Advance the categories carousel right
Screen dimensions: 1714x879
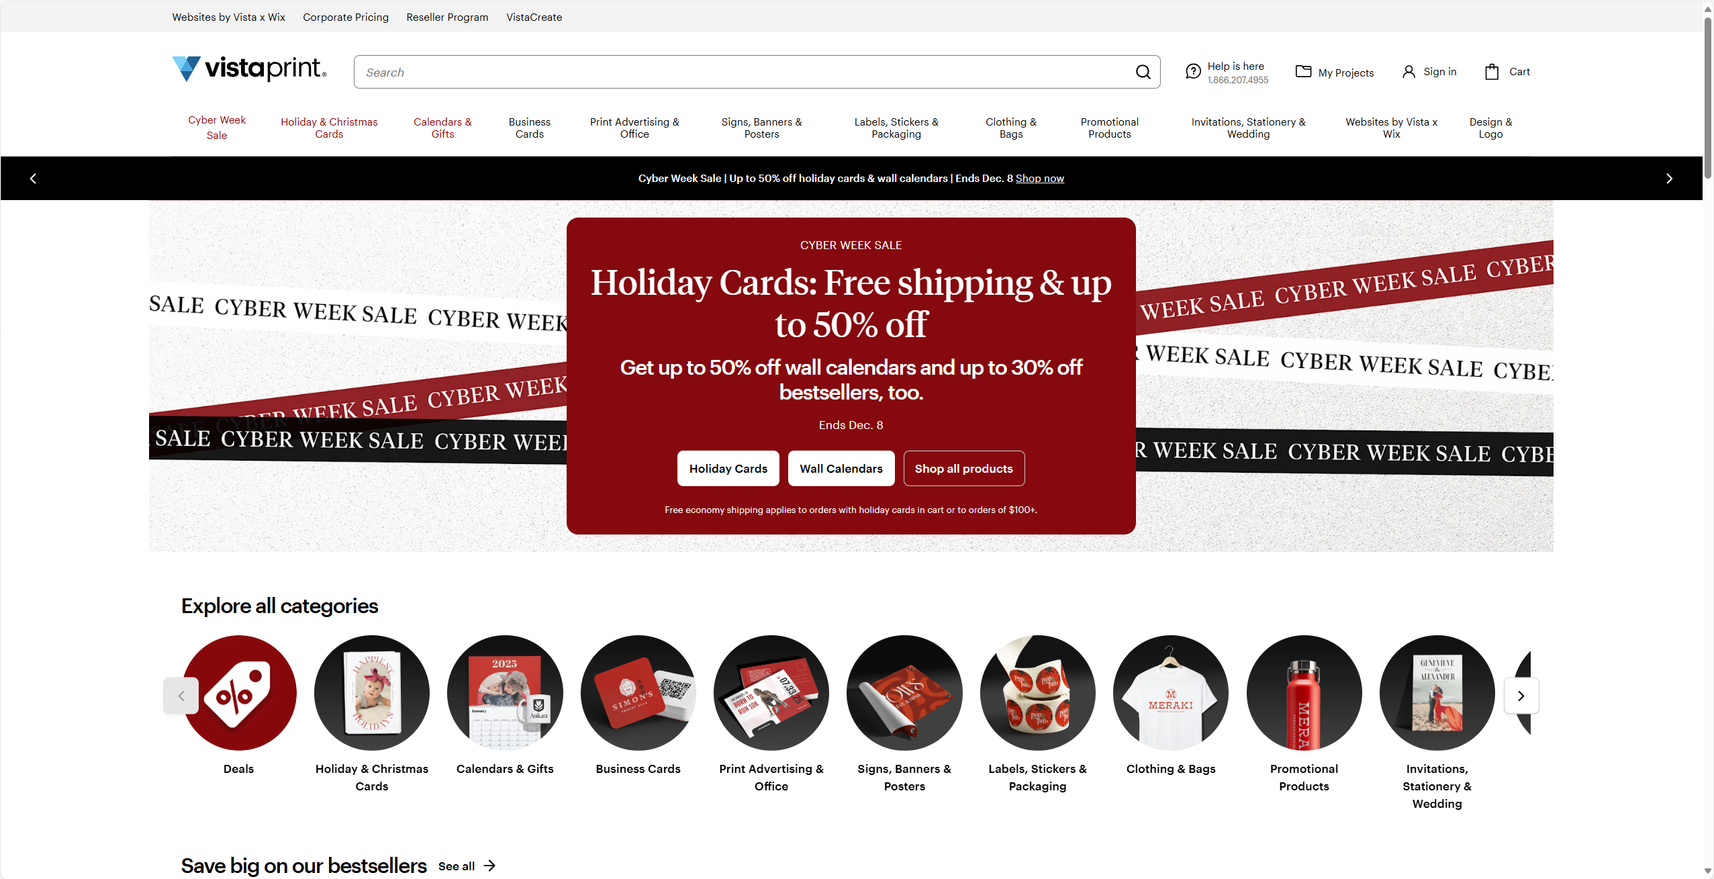(x=1521, y=696)
